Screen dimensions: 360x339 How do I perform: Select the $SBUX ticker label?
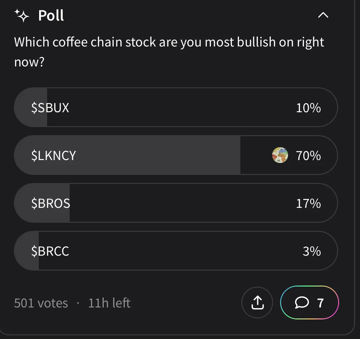(x=50, y=108)
